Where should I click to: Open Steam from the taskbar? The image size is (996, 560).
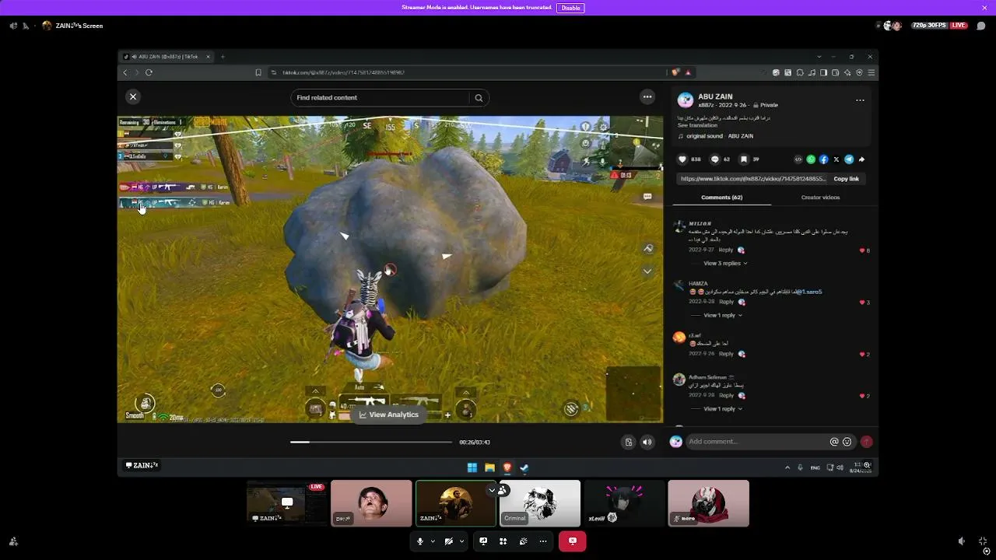coord(524,467)
